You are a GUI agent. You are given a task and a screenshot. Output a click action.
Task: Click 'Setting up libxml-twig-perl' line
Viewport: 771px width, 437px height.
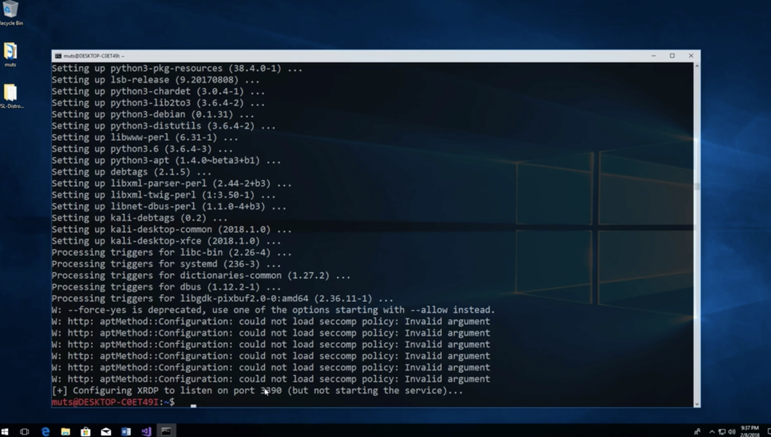tap(163, 195)
